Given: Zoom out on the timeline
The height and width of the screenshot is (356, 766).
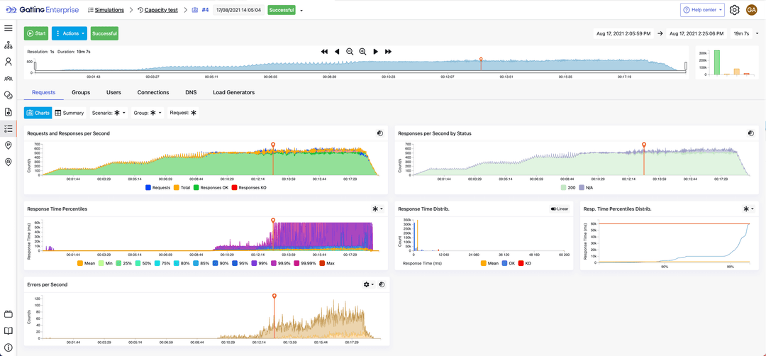Looking at the screenshot, I should coord(350,52).
